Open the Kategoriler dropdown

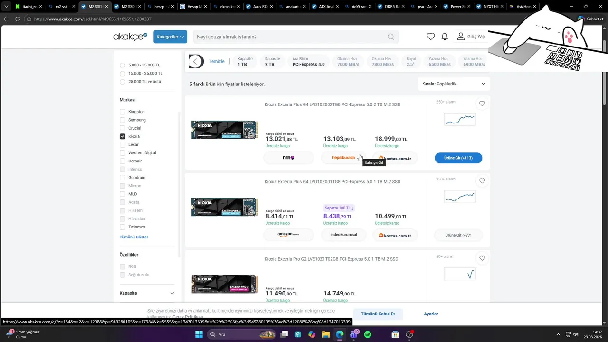[170, 37]
